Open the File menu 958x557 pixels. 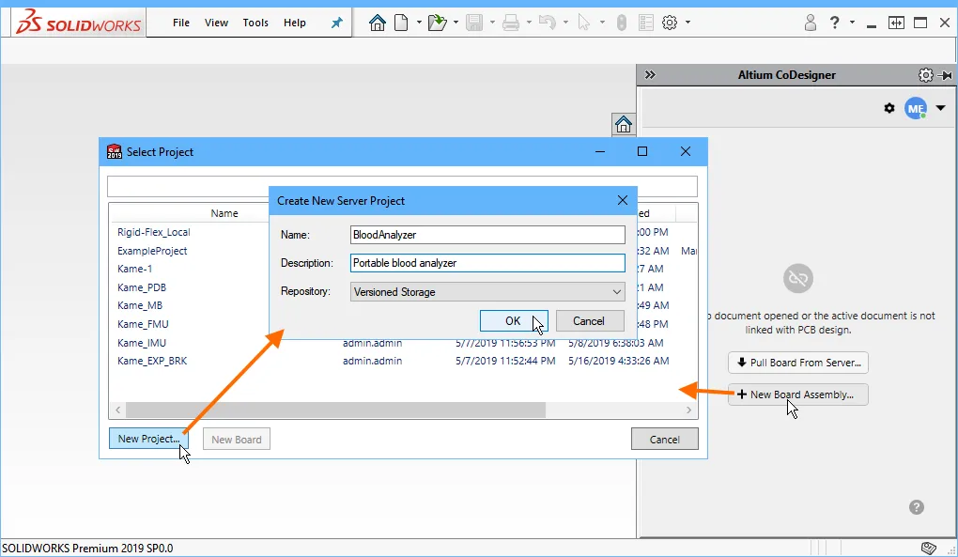(181, 23)
